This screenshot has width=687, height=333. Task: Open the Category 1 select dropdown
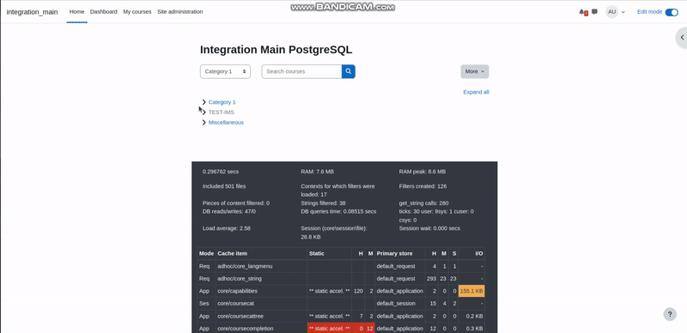pyautogui.click(x=225, y=71)
